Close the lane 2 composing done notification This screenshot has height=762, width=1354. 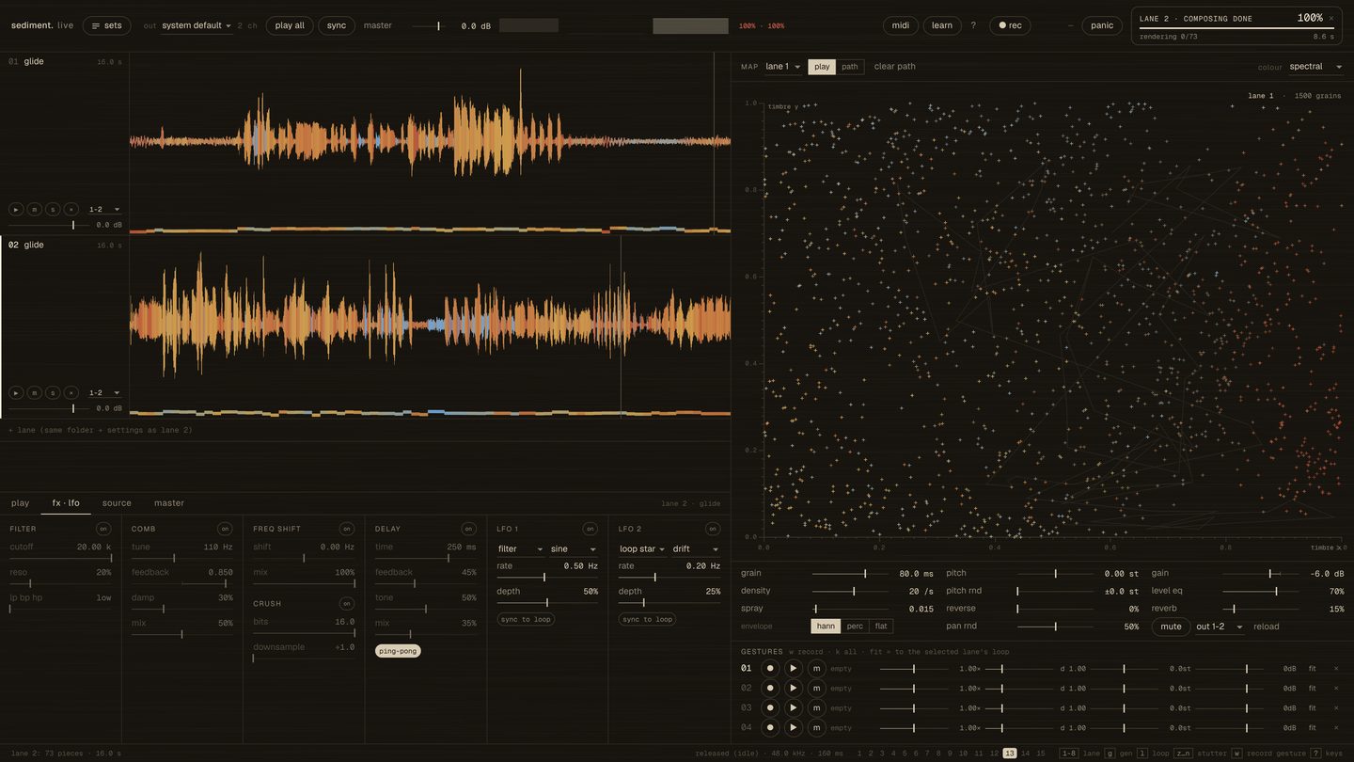[1331, 18]
